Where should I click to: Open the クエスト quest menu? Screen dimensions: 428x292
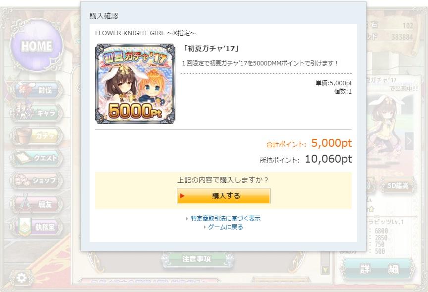point(37,158)
